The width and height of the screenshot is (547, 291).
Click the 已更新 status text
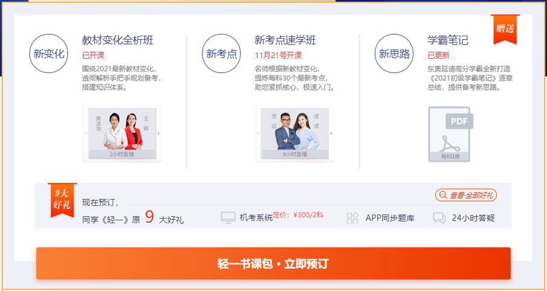(438, 55)
